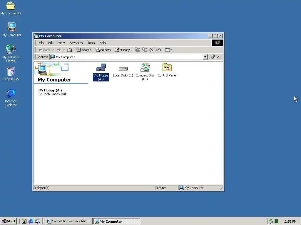Switch to Cannot find server taskbar button

[69, 221]
